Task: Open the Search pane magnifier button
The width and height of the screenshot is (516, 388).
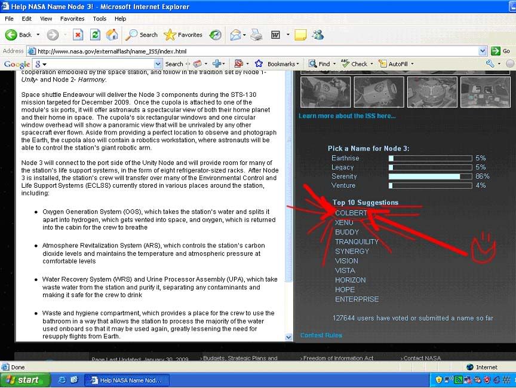Action: pos(142,35)
